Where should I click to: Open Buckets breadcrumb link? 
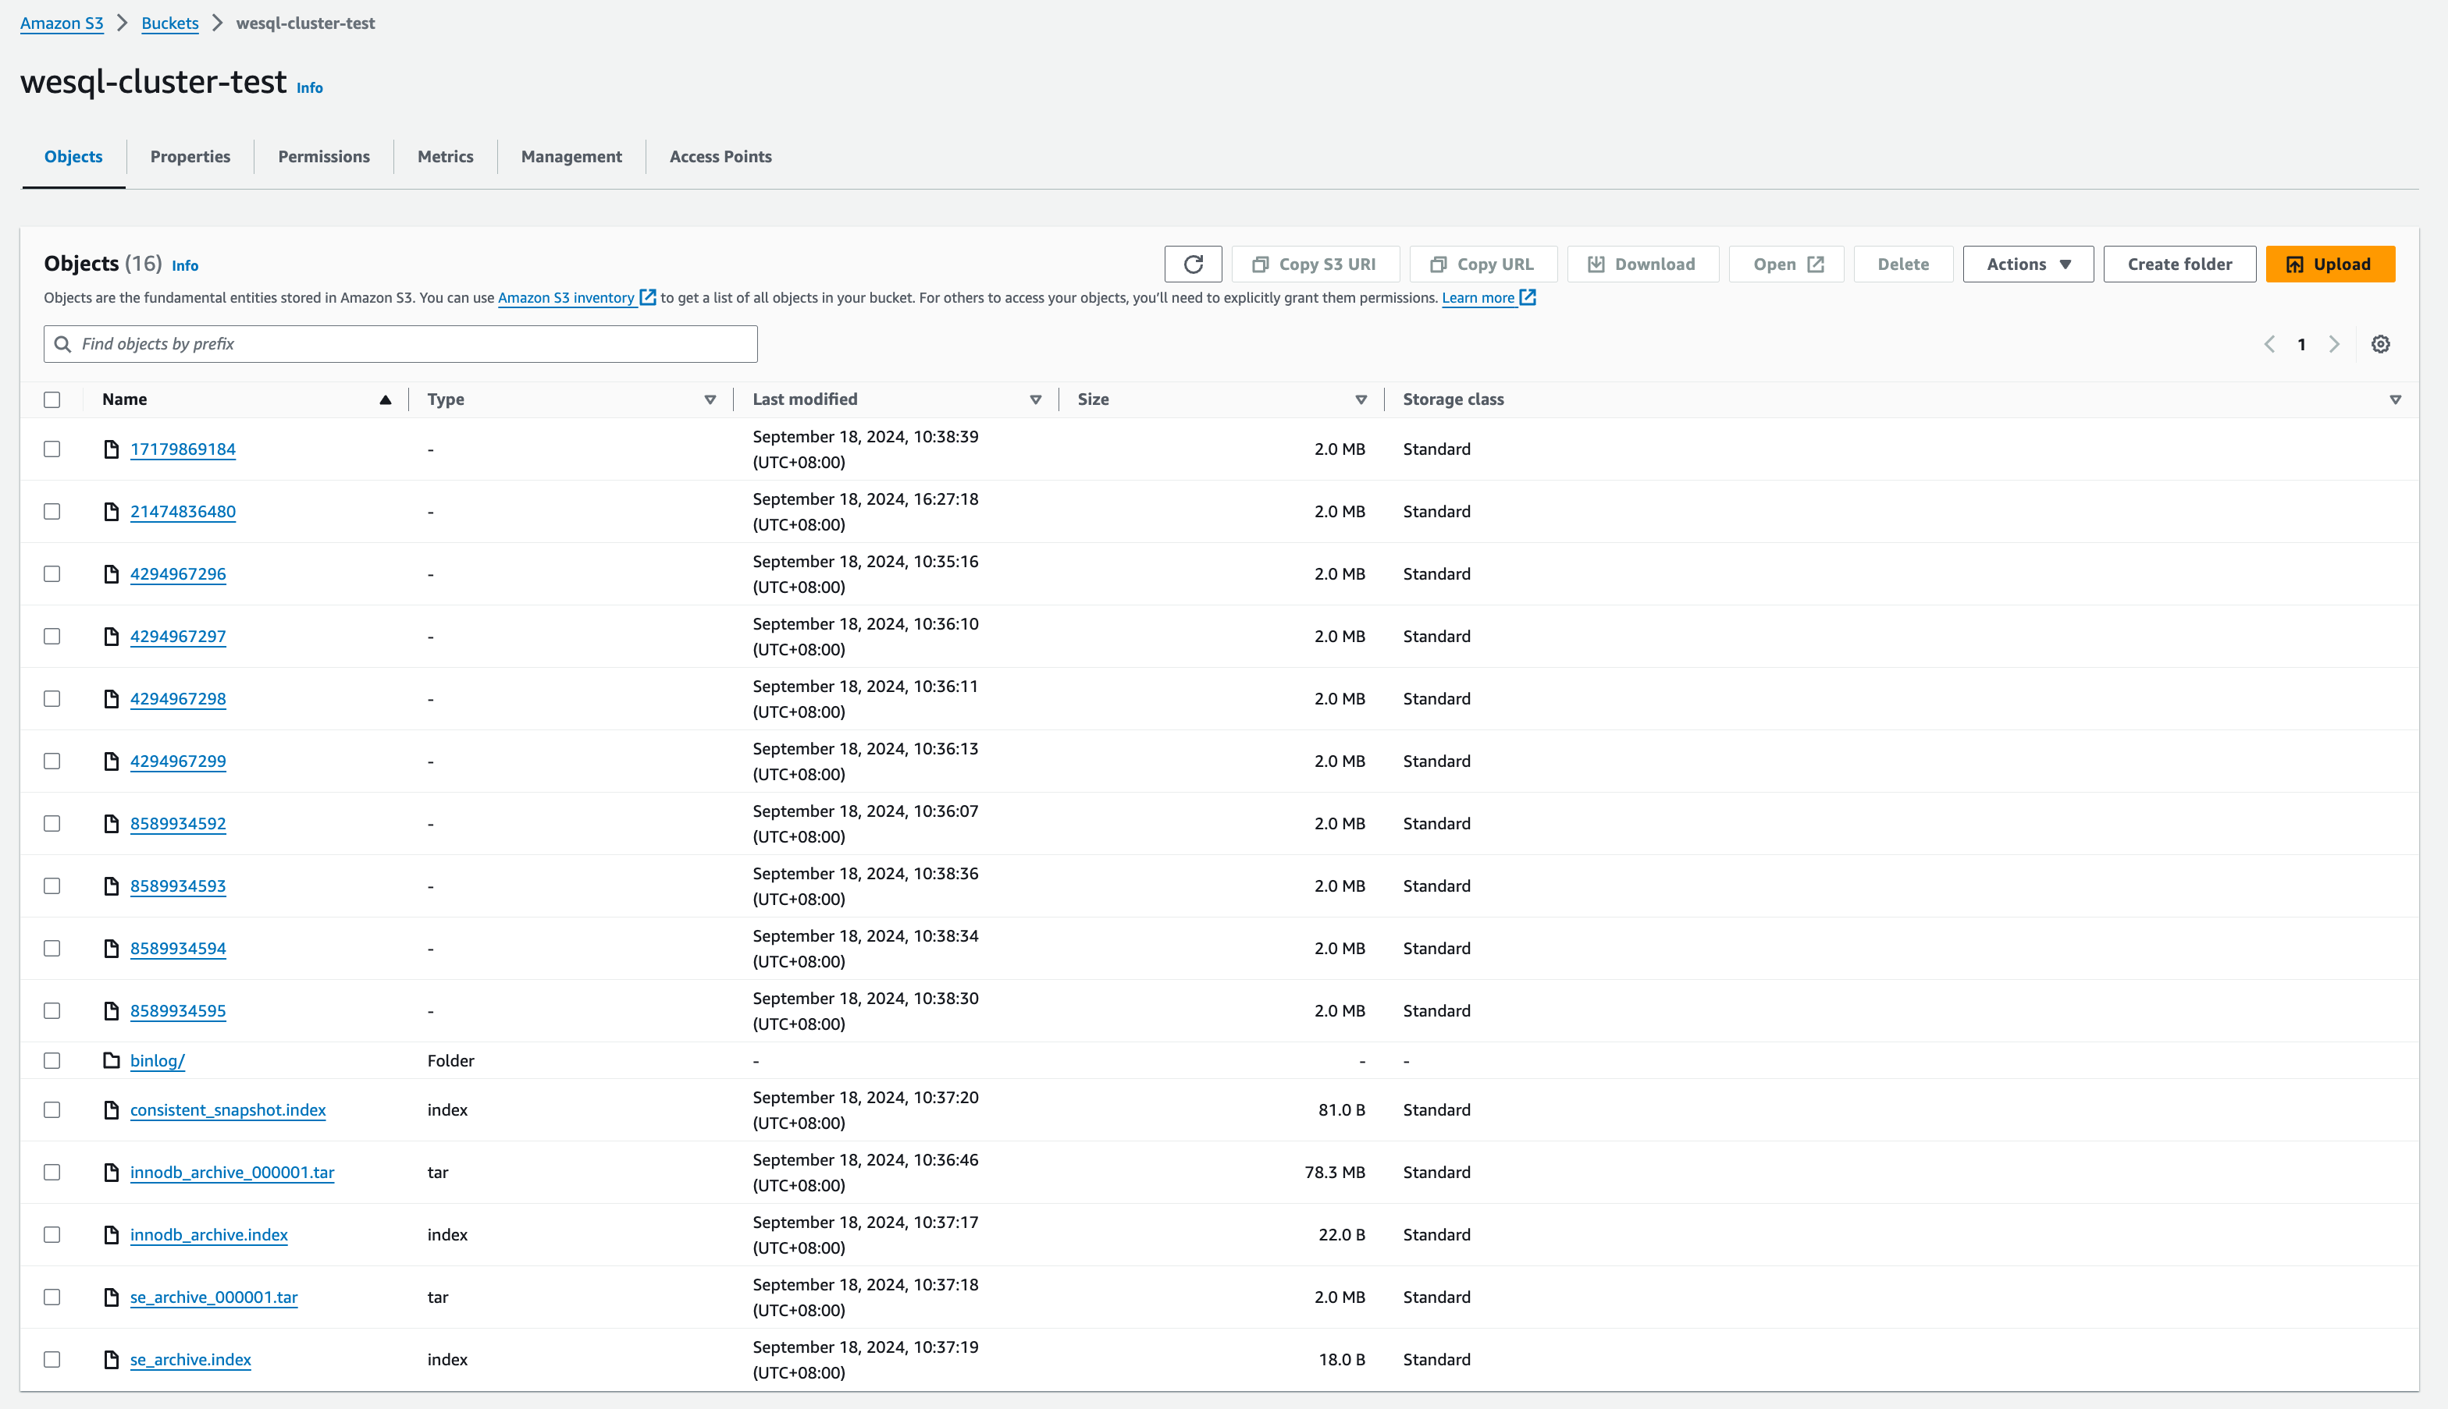(x=169, y=23)
